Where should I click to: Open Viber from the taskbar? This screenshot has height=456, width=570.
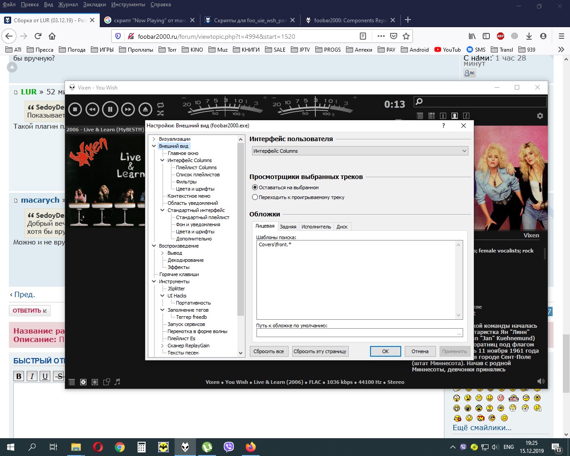(x=229, y=447)
